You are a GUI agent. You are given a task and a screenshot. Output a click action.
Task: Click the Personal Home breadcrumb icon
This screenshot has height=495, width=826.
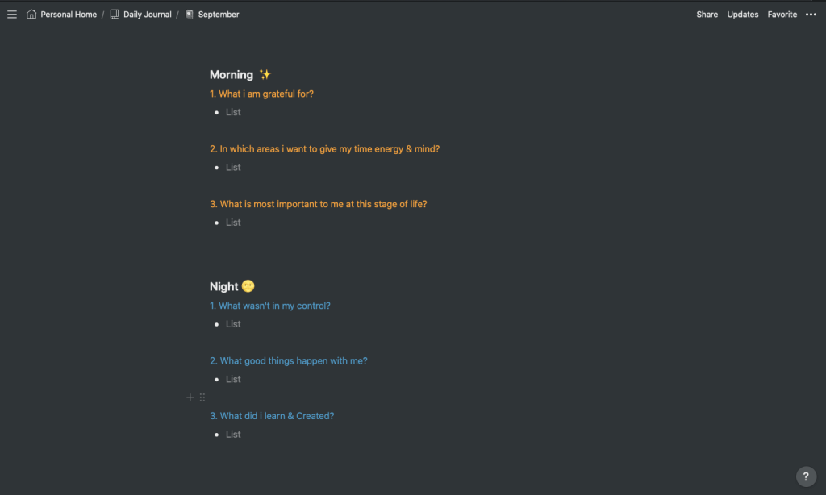tap(31, 15)
